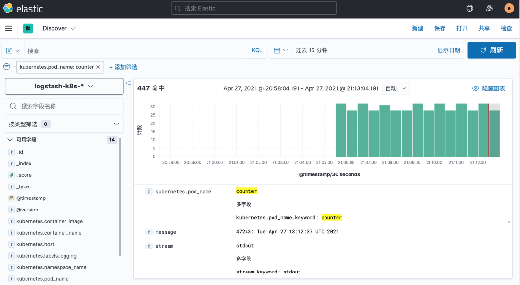Select the kubernetes.namespace_name field
This screenshot has height=285, width=520.
tap(52, 267)
